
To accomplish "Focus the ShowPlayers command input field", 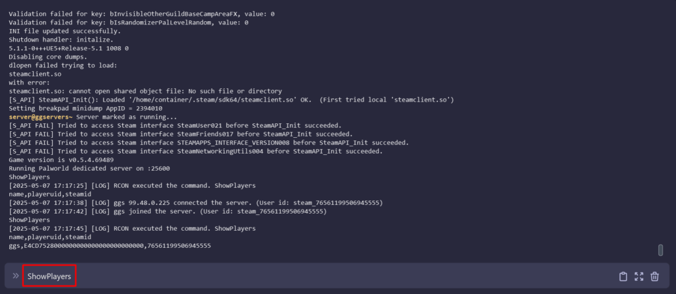I will coord(264,276).
